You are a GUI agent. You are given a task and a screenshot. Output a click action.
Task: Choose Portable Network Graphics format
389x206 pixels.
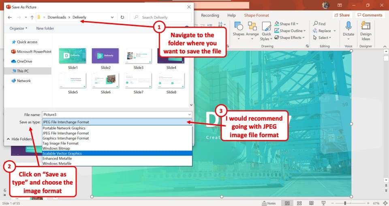tap(117, 128)
